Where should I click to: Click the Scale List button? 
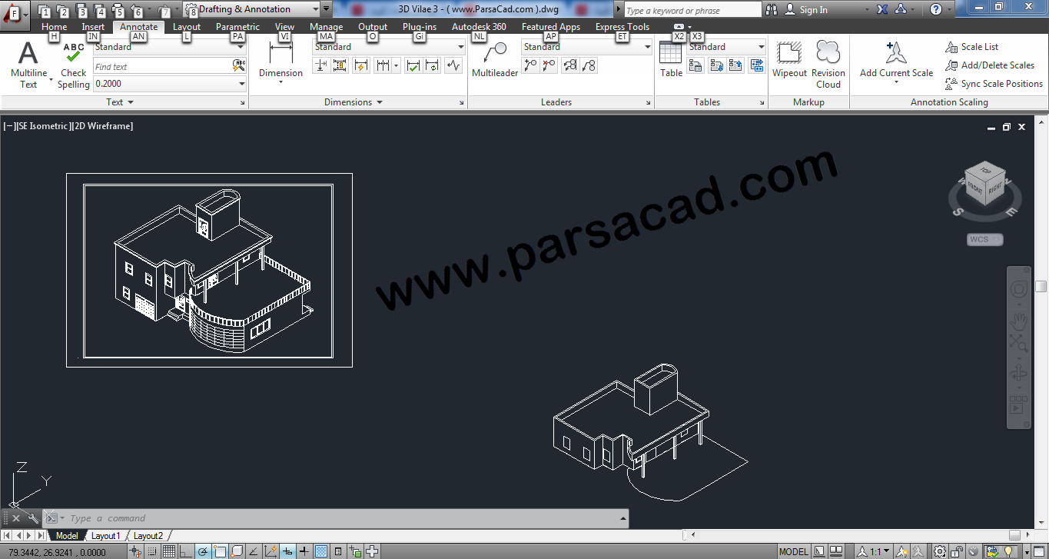pyautogui.click(x=971, y=47)
